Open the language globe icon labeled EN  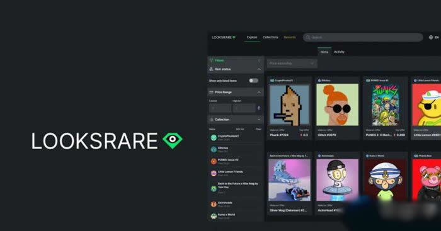point(431,37)
